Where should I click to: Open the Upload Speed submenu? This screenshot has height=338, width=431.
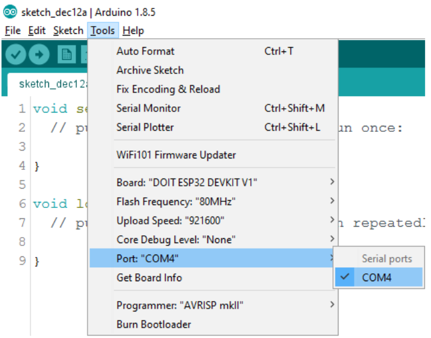pos(331,220)
